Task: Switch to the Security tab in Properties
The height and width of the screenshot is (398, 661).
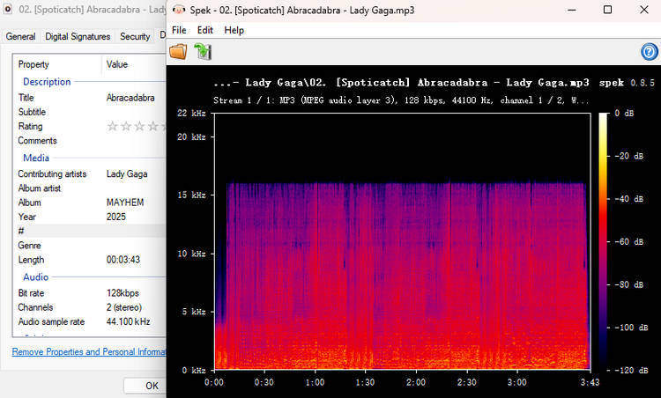Action: tap(135, 37)
